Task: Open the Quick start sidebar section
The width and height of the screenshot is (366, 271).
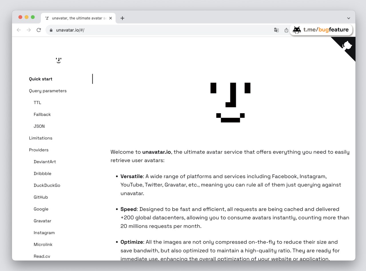Action: tap(41, 79)
